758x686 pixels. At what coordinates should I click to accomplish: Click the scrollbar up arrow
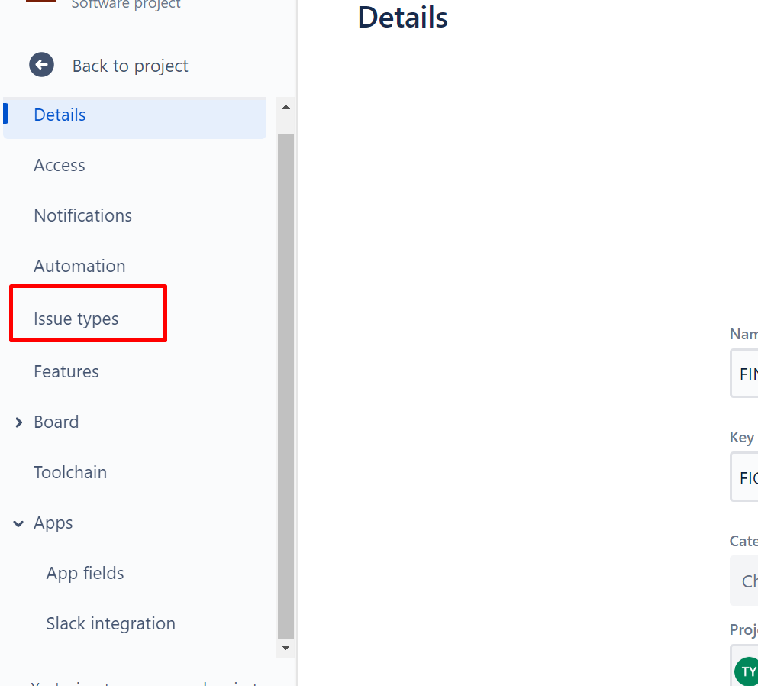coord(285,107)
